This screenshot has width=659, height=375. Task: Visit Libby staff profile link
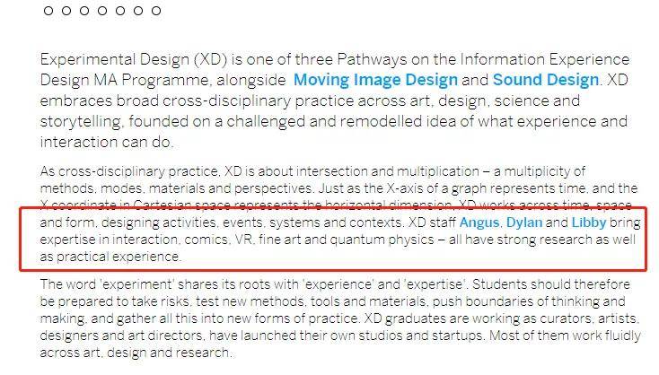pyautogui.click(x=589, y=222)
